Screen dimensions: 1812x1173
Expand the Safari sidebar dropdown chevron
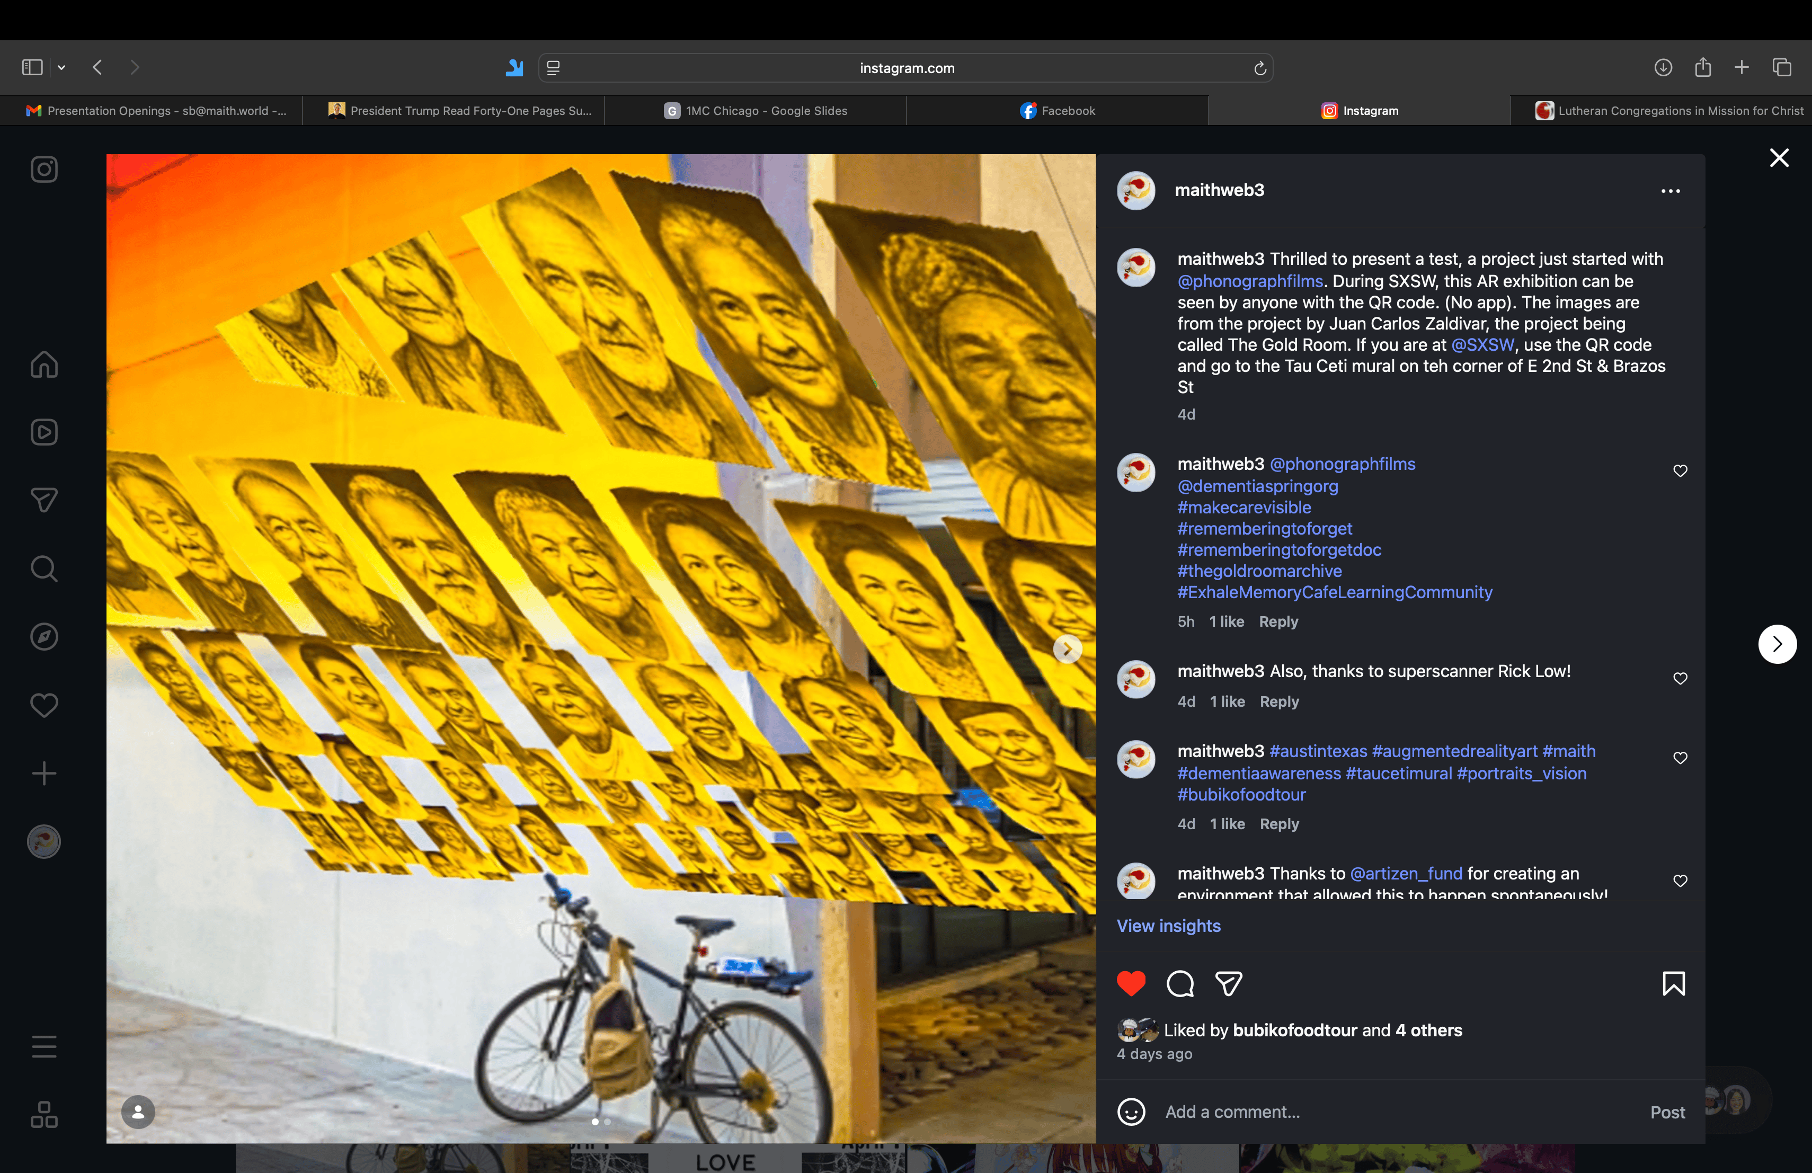(61, 68)
